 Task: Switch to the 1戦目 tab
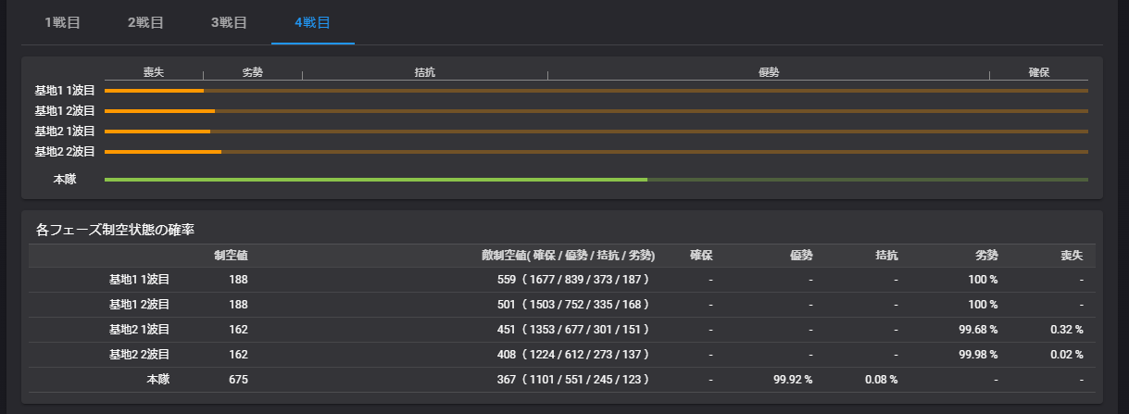(x=62, y=22)
